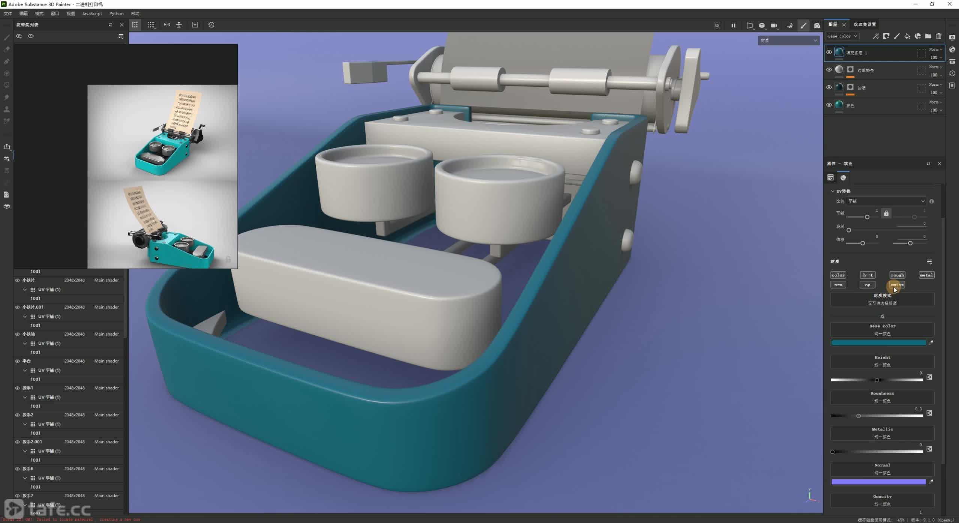Viewport: 959px width, 523px height.
Task: Open the Base color channel dropdown
Action: (x=842, y=36)
